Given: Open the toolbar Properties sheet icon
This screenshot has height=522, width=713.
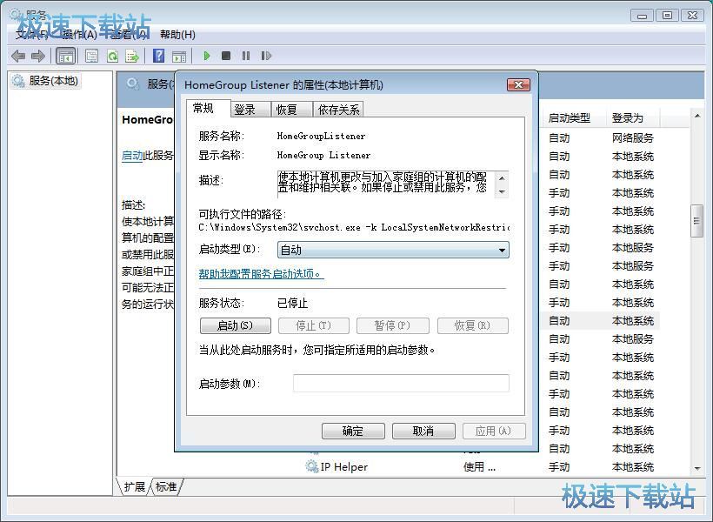Looking at the screenshot, I should [x=91, y=56].
